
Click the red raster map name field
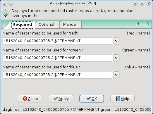click(58, 41)
